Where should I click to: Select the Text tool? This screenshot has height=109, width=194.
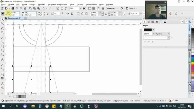click(x=2, y=60)
